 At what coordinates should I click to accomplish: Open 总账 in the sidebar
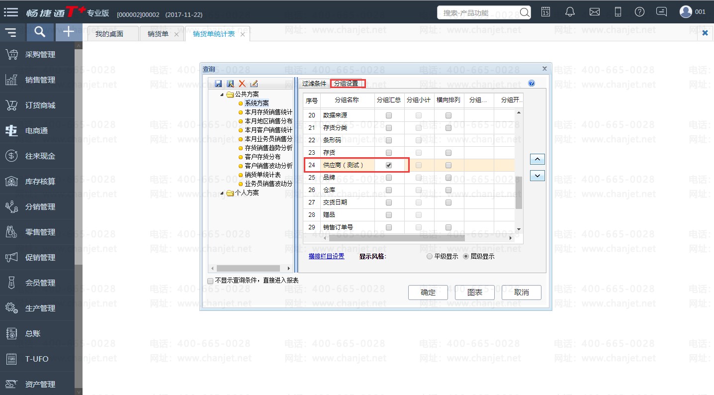click(37, 334)
